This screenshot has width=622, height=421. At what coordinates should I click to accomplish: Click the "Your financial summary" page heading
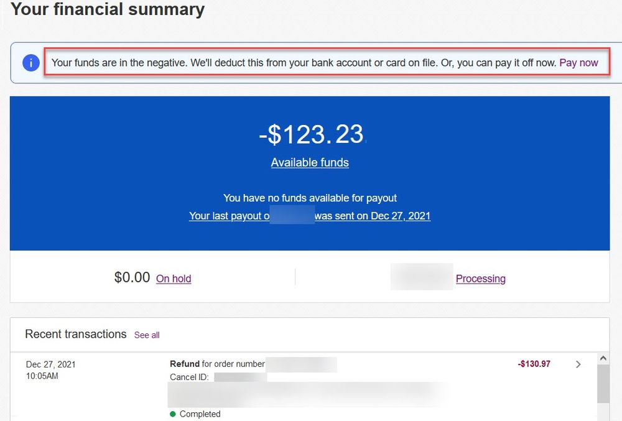click(107, 9)
